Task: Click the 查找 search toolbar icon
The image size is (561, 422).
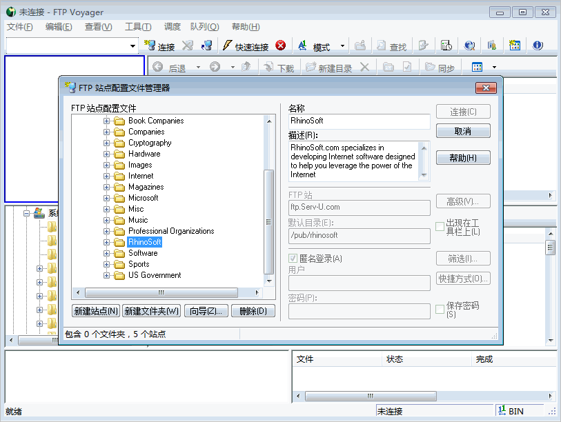Action: pyautogui.click(x=382, y=46)
